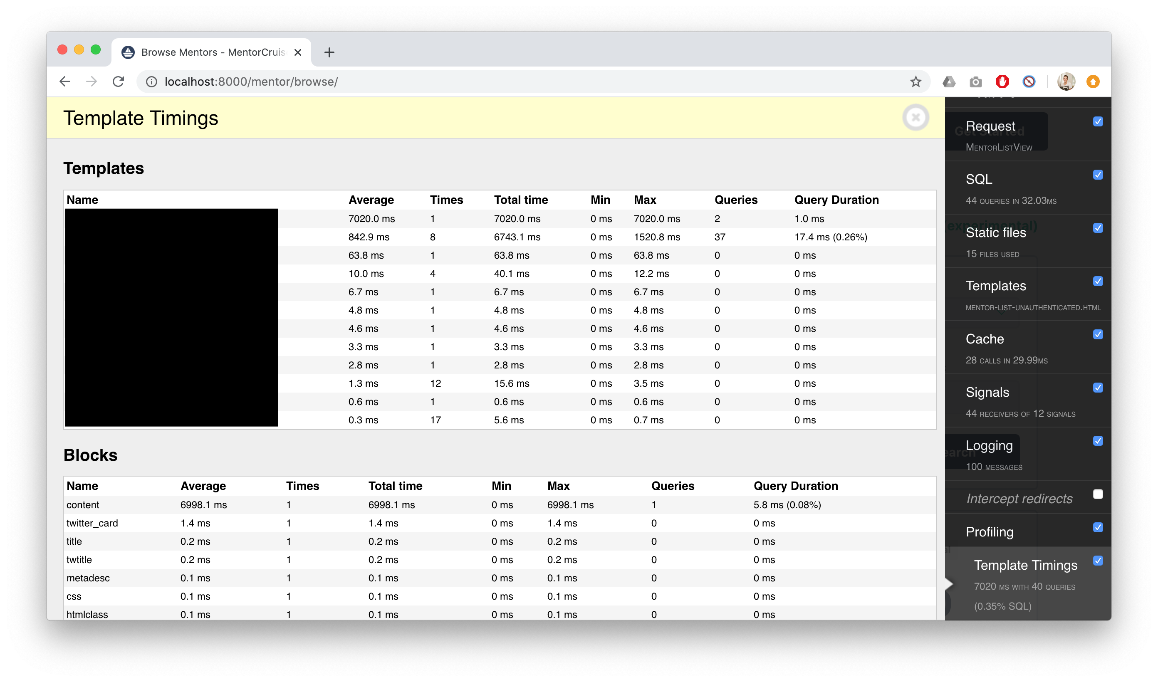Click the forward navigation arrow
This screenshot has height=682, width=1158.
pyautogui.click(x=92, y=82)
